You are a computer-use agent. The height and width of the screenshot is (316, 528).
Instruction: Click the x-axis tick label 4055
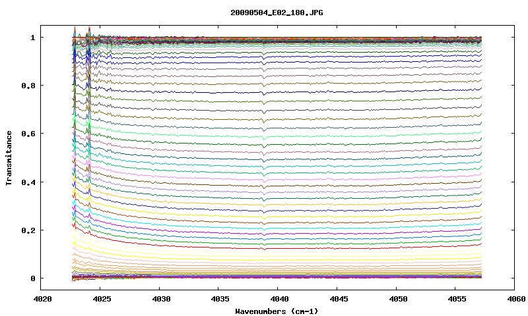[x=457, y=298]
